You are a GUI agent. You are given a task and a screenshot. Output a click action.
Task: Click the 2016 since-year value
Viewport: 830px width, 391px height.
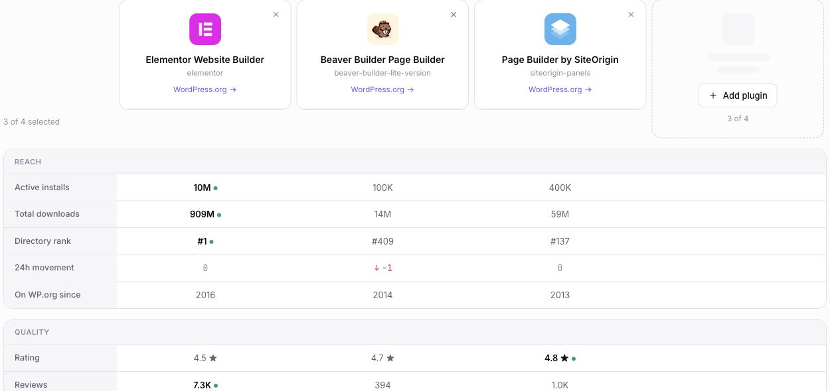coord(205,295)
